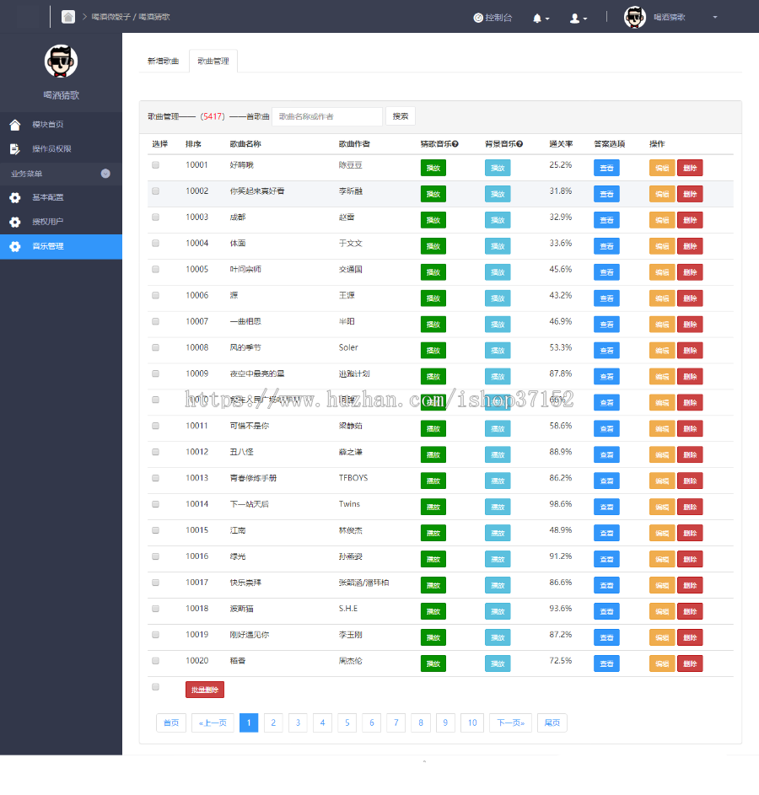This screenshot has width=759, height=795.
Task: Collapse the 业务菜单 sidebar section
Action: [105, 174]
